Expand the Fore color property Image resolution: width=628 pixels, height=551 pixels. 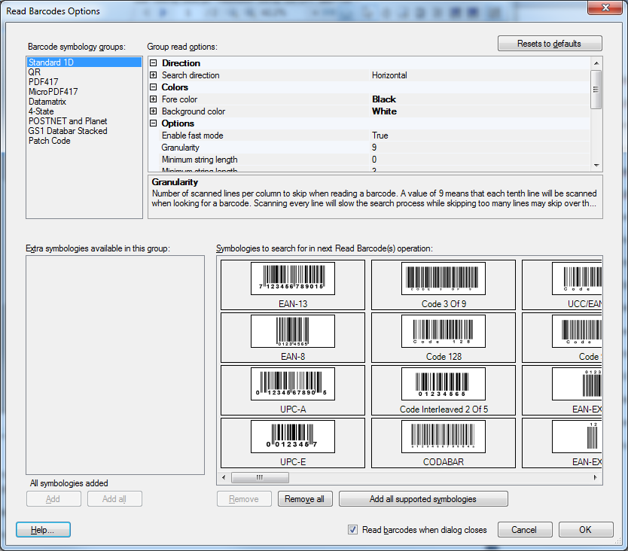[x=153, y=99]
